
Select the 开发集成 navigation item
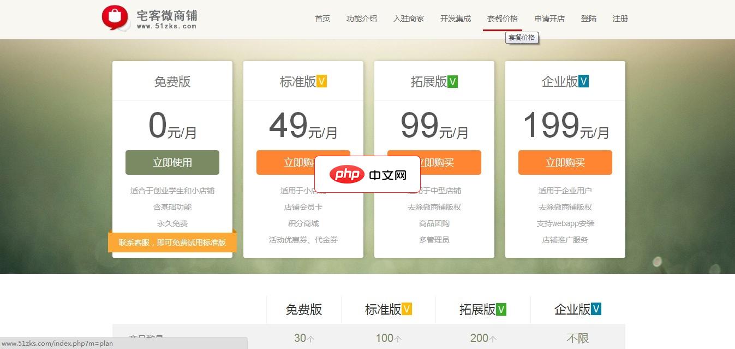(x=456, y=18)
